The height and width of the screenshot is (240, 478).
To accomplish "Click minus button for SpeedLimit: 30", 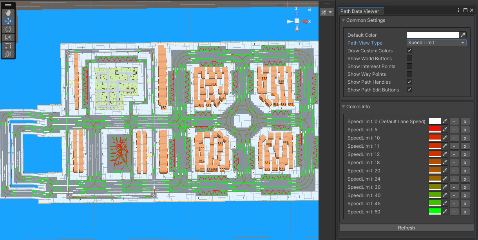I will [x=454, y=187].
